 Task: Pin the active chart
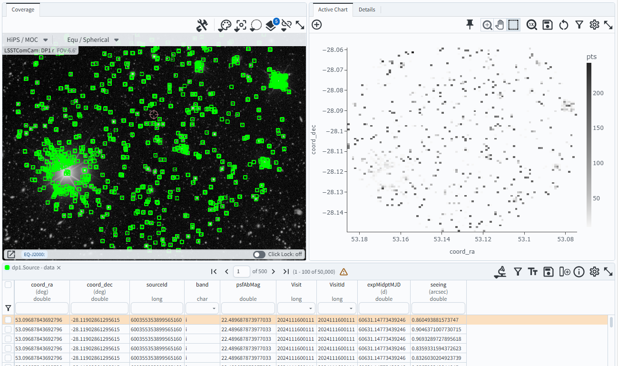470,25
